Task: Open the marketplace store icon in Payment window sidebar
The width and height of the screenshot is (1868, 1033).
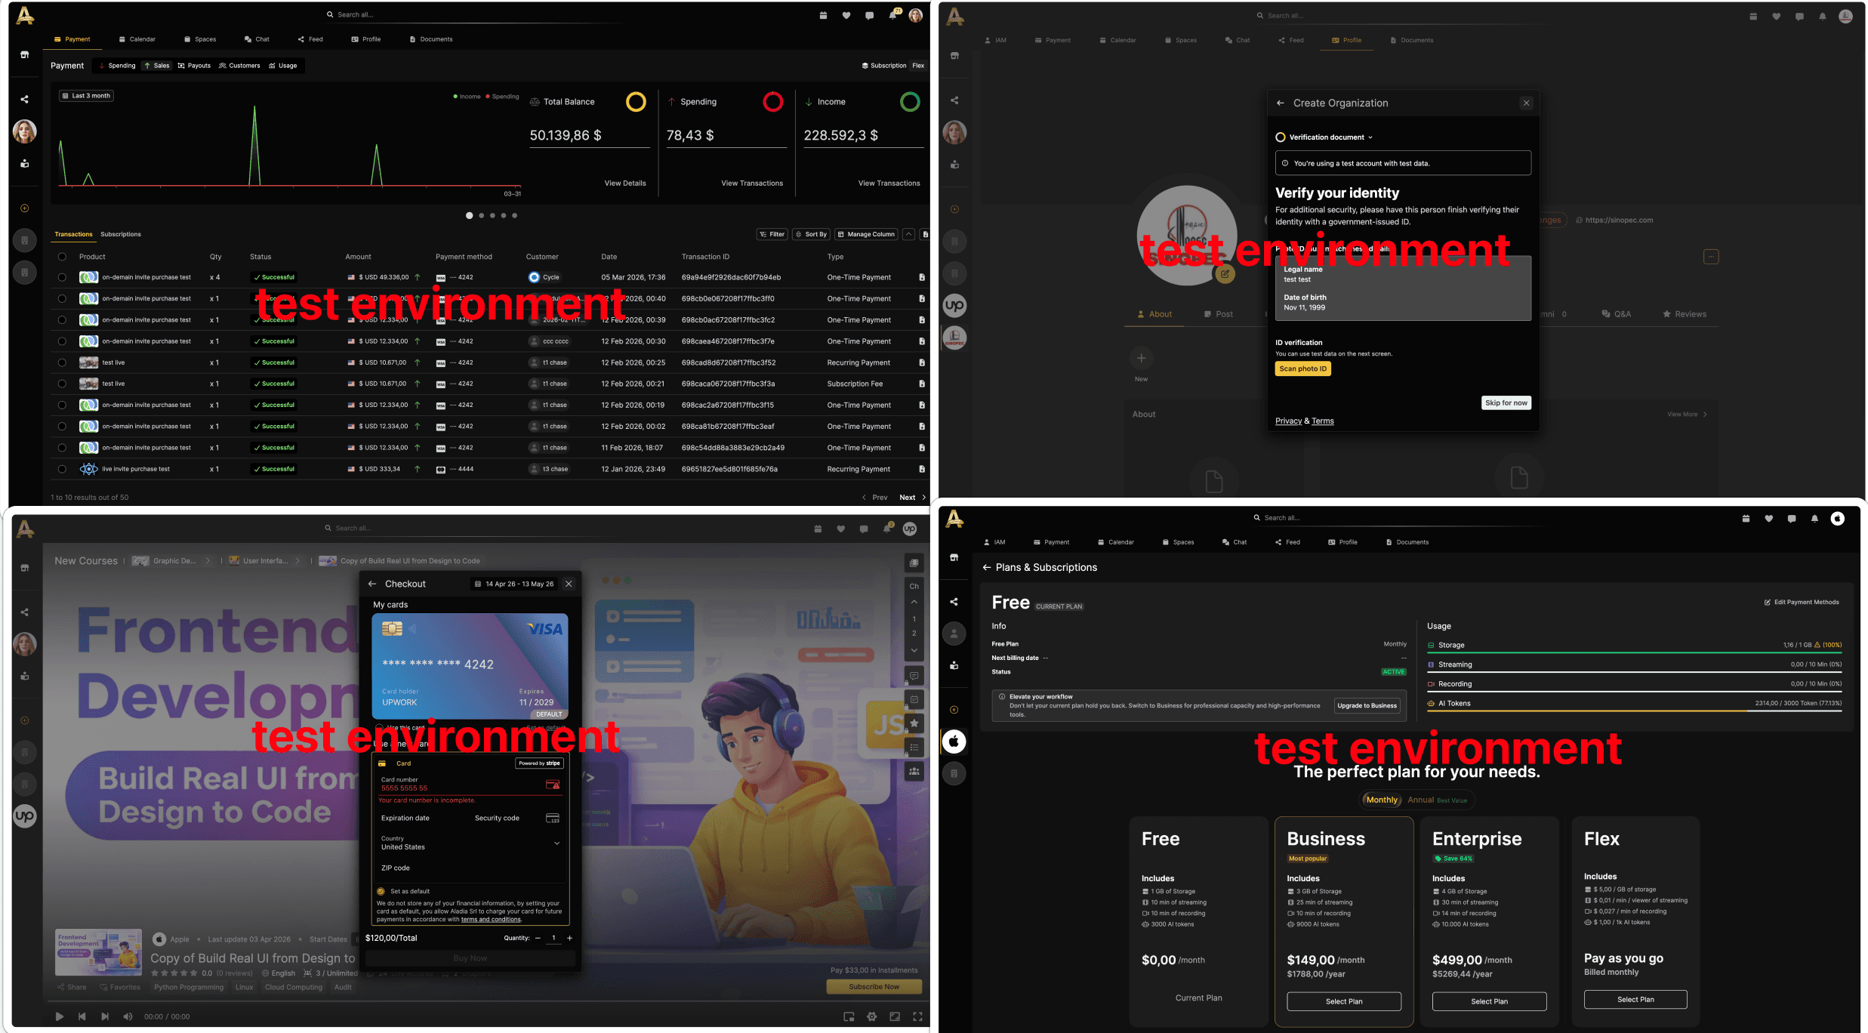Action: 25,54
